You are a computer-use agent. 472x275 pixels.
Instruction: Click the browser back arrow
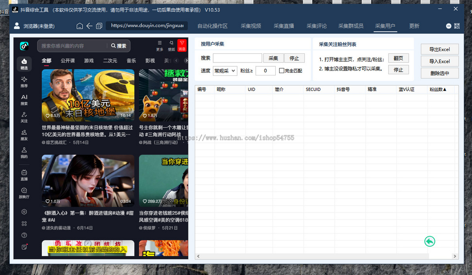[89, 26]
